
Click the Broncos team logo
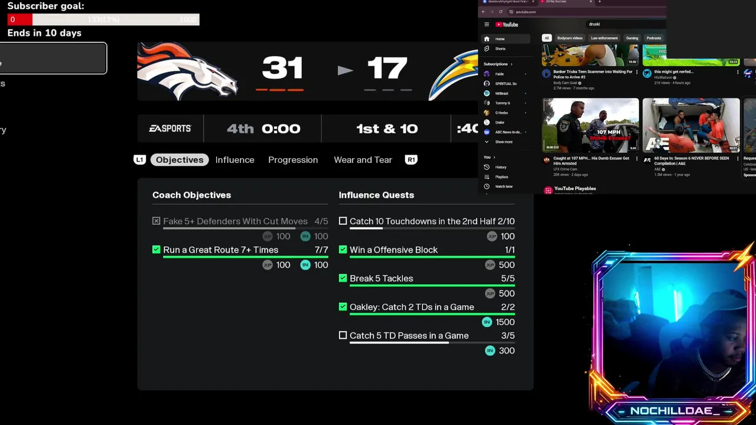[188, 71]
